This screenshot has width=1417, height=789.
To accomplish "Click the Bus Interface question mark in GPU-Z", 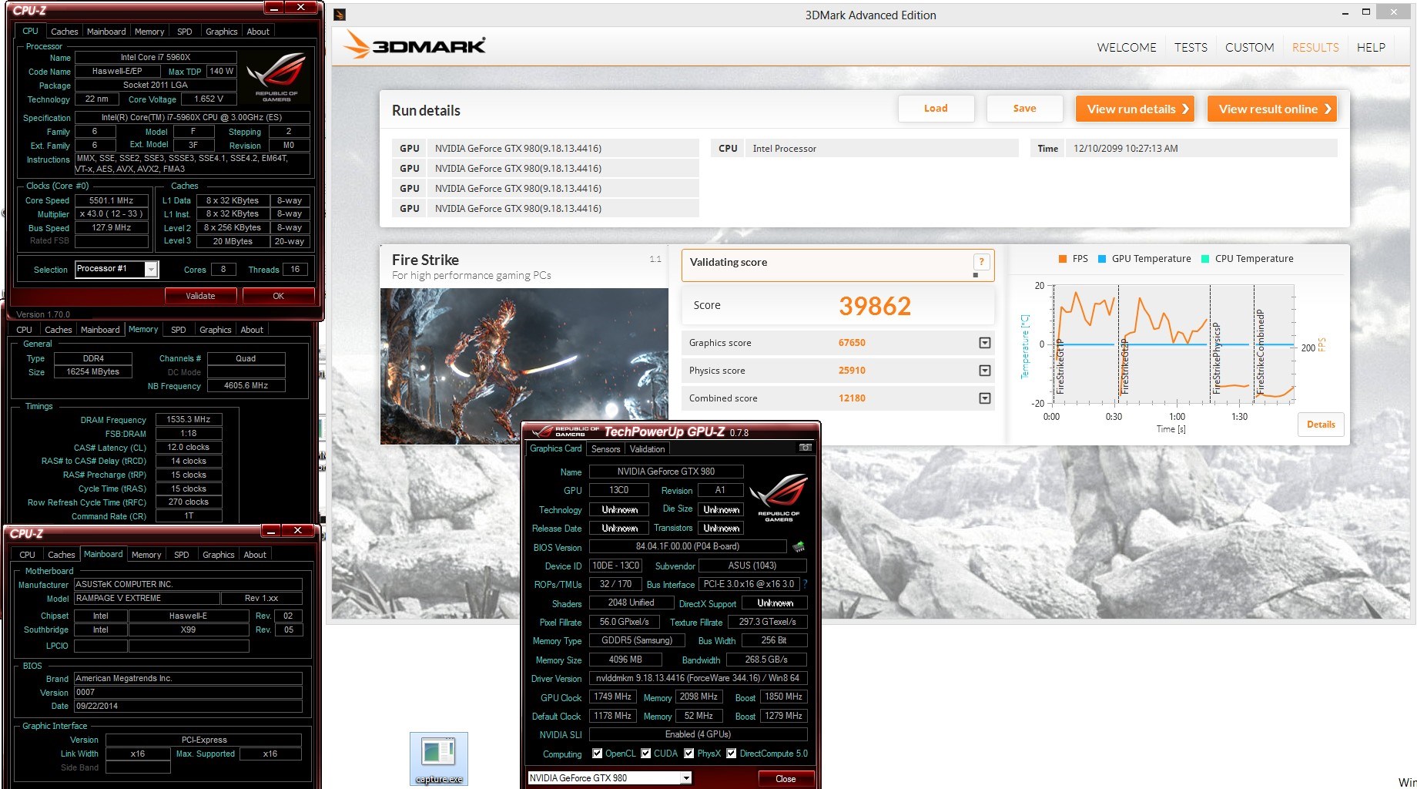I will [806, 584].
